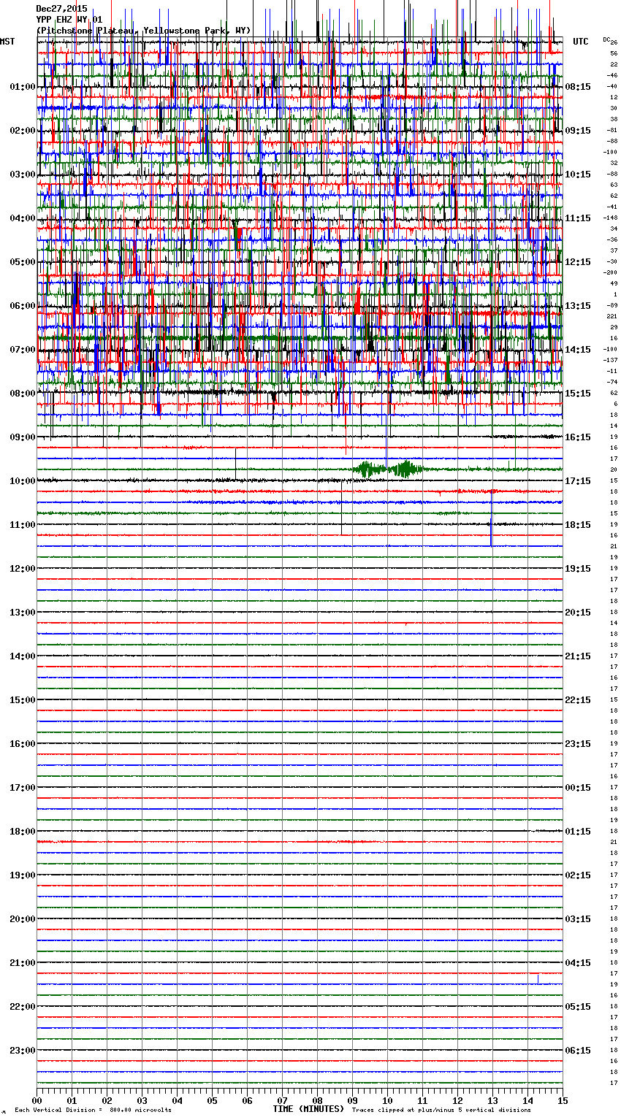Click the 02:00 MST row label
Viewport: 621px width, 1120px height.
22,131
